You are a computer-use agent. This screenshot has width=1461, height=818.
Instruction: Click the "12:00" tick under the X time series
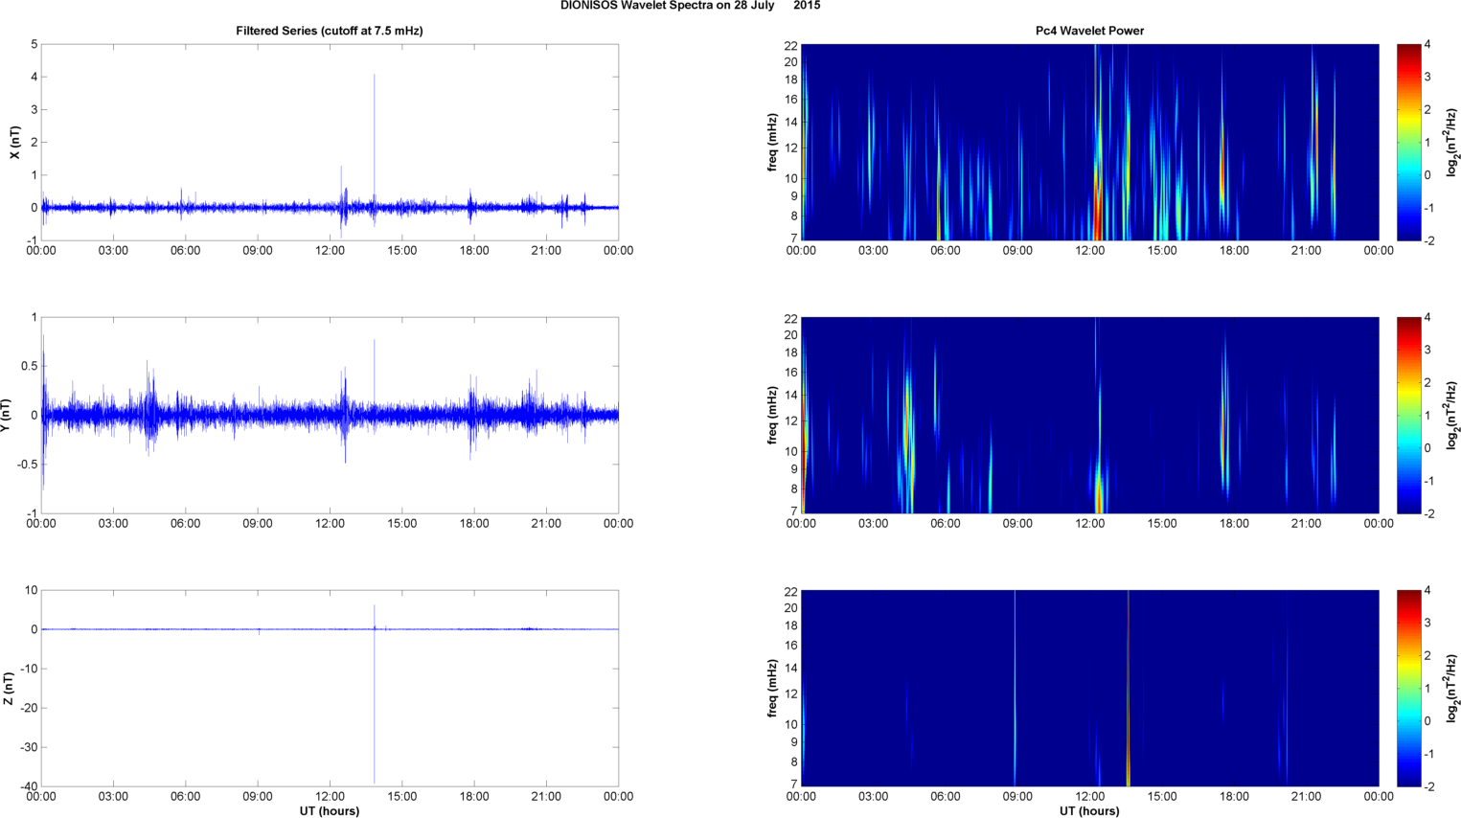point(330,251)
